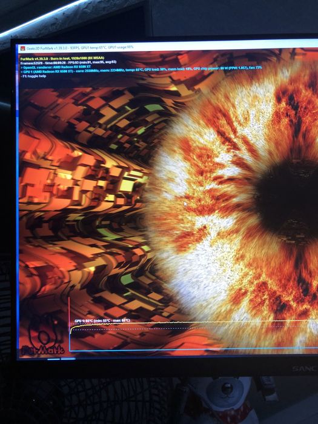Click the GPU1 usage text in title bar
The image size is (318, 424).
121,47
